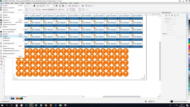Click the Страница 1 page tab
The width and height of the screenshot is (190, 107).
pyautogui.click(x=23, y=97)
